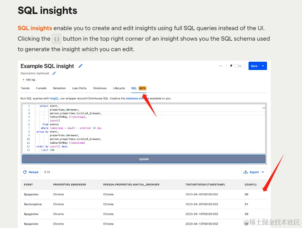The image size is (302, 228).
Task: Switch to the Trends tab
Action: (25, 88)
